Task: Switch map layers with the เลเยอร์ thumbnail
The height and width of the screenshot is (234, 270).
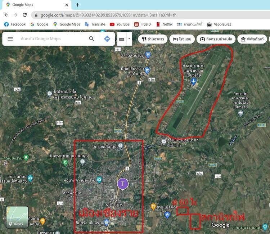Action: tap(17, 217)
